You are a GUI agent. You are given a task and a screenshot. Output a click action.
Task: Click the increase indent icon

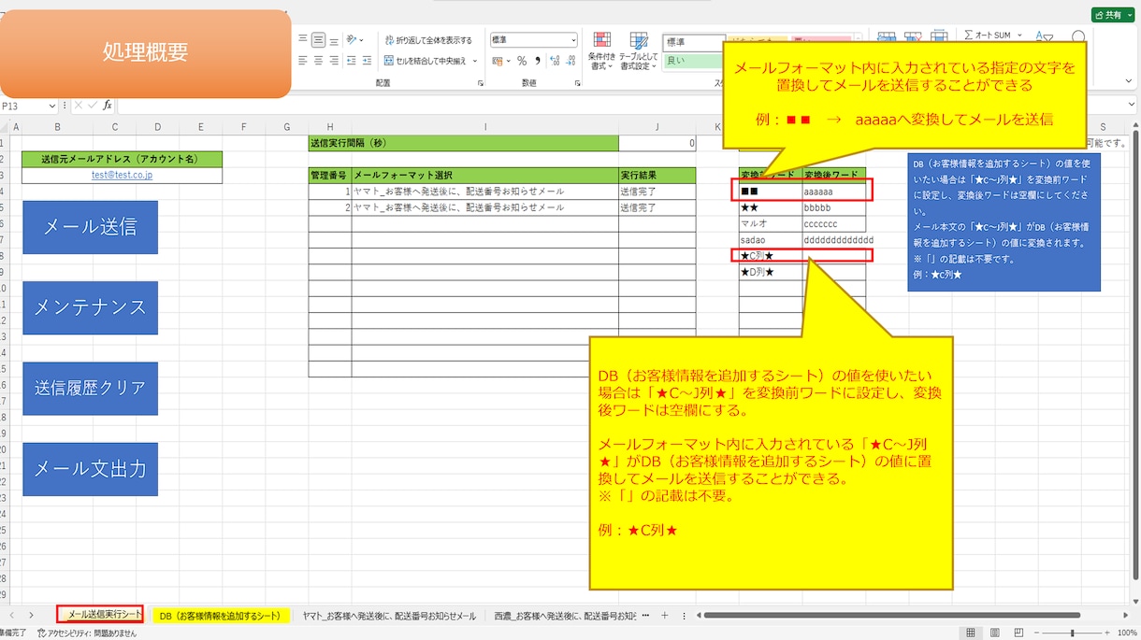tap(368, 61)
